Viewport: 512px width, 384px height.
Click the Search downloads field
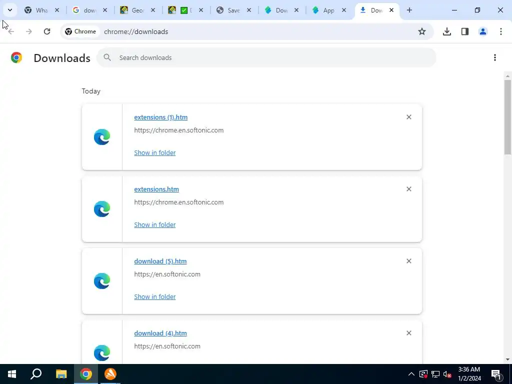pos(266,57)
